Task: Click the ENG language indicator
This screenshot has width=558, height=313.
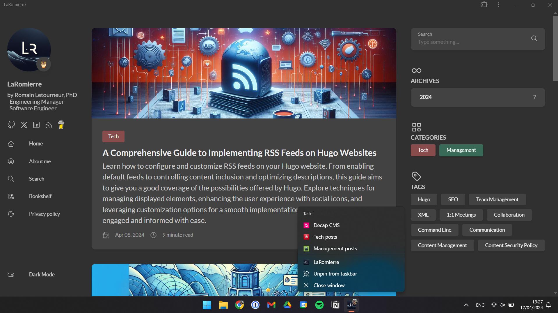Action: coord(480,305)
